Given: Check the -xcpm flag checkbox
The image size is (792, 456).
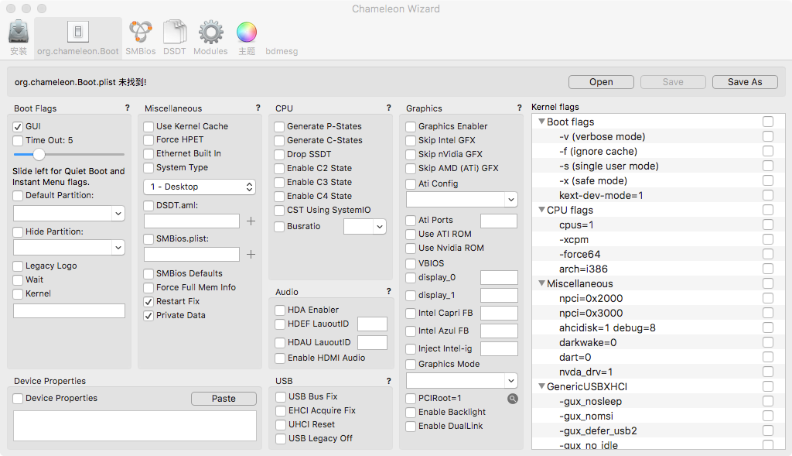Looking at the screenshot, I should tap(768, 238).
